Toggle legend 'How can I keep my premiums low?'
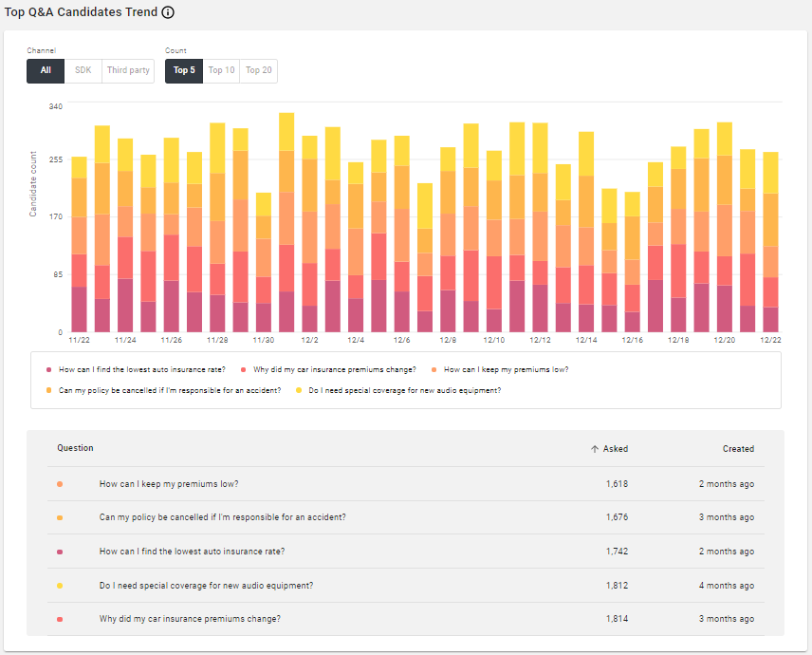 500,369
